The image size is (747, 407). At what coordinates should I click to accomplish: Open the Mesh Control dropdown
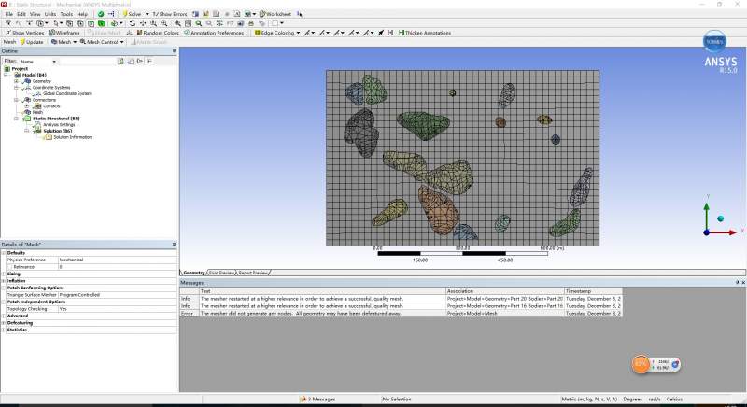pyautogui.click(x=102, y=42)
